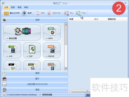The width and height of the screenshot is (129, 97).
Task: Click the music note icon in 音频 bar
Action: [4, 73]
